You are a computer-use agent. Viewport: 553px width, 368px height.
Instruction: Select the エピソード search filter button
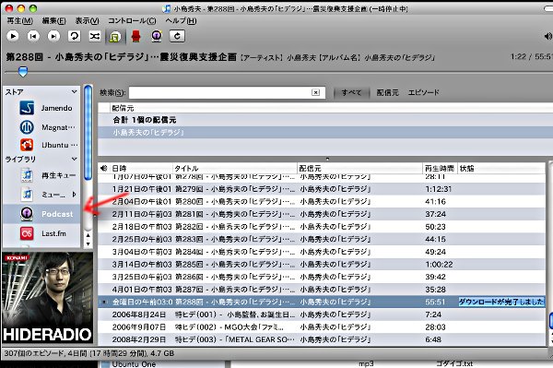[x=424, y=92]
